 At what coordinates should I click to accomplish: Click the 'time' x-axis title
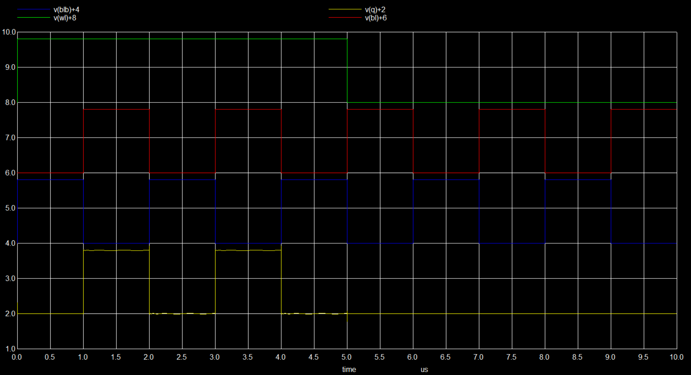349,370
